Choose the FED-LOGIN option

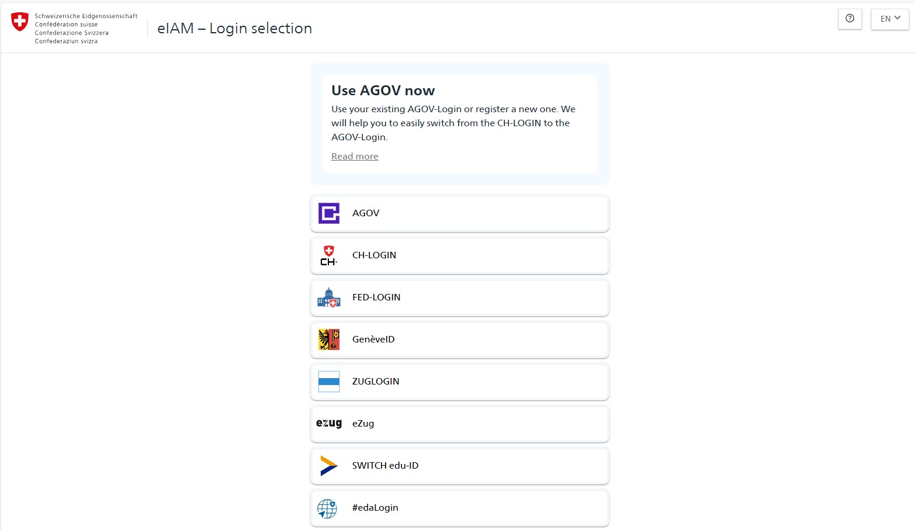pos(460,297)
